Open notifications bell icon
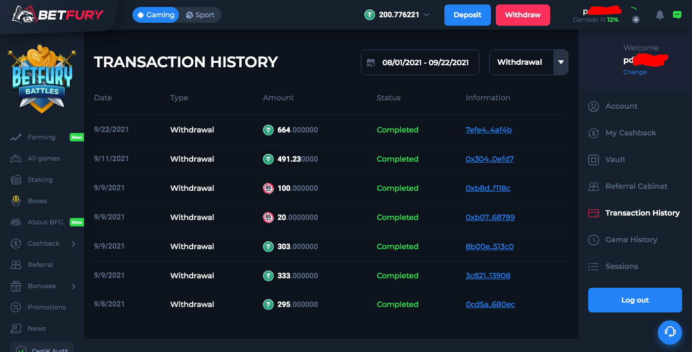692x352 pixels. click(x=660, y=15)
